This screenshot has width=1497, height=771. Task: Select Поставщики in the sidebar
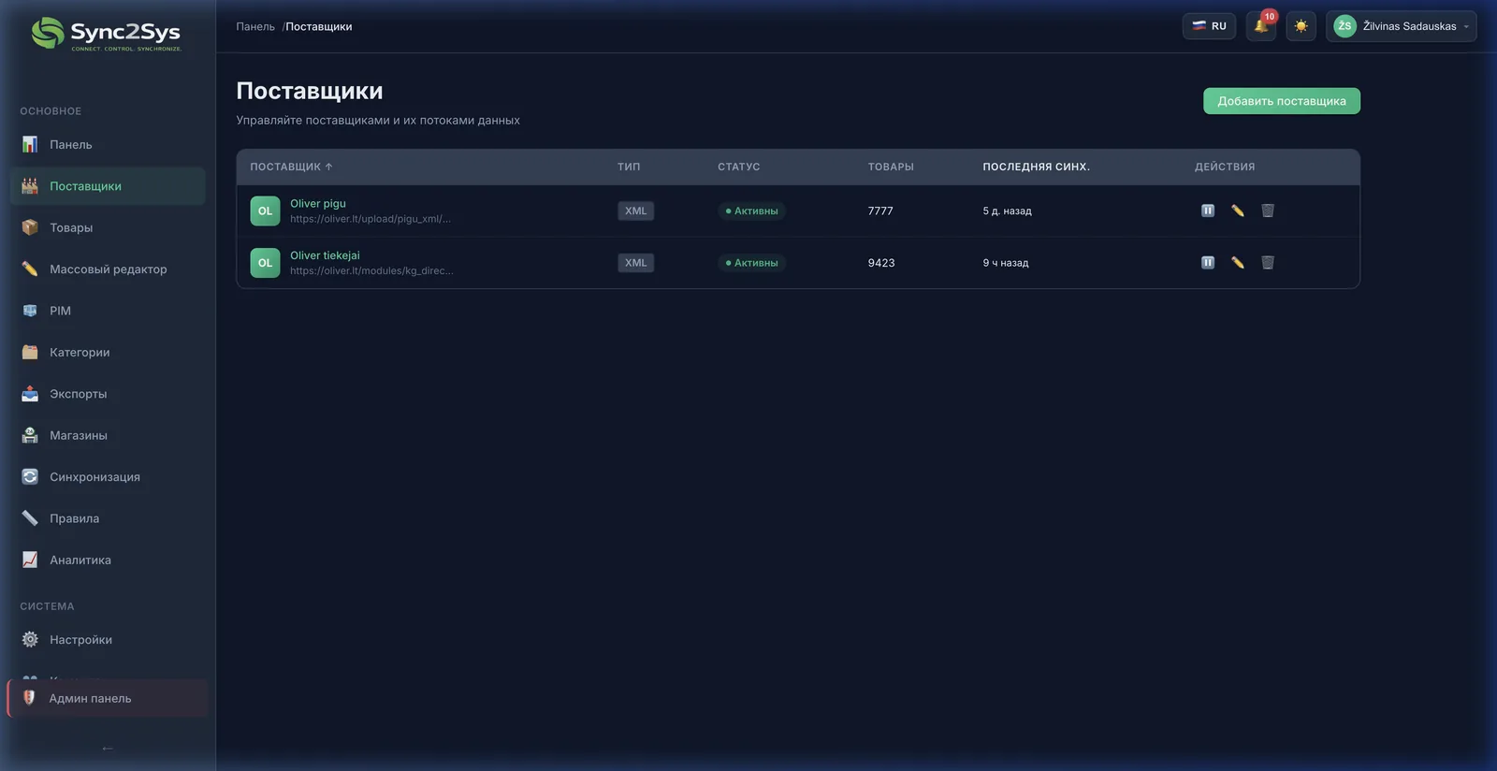tap(108, 186)
